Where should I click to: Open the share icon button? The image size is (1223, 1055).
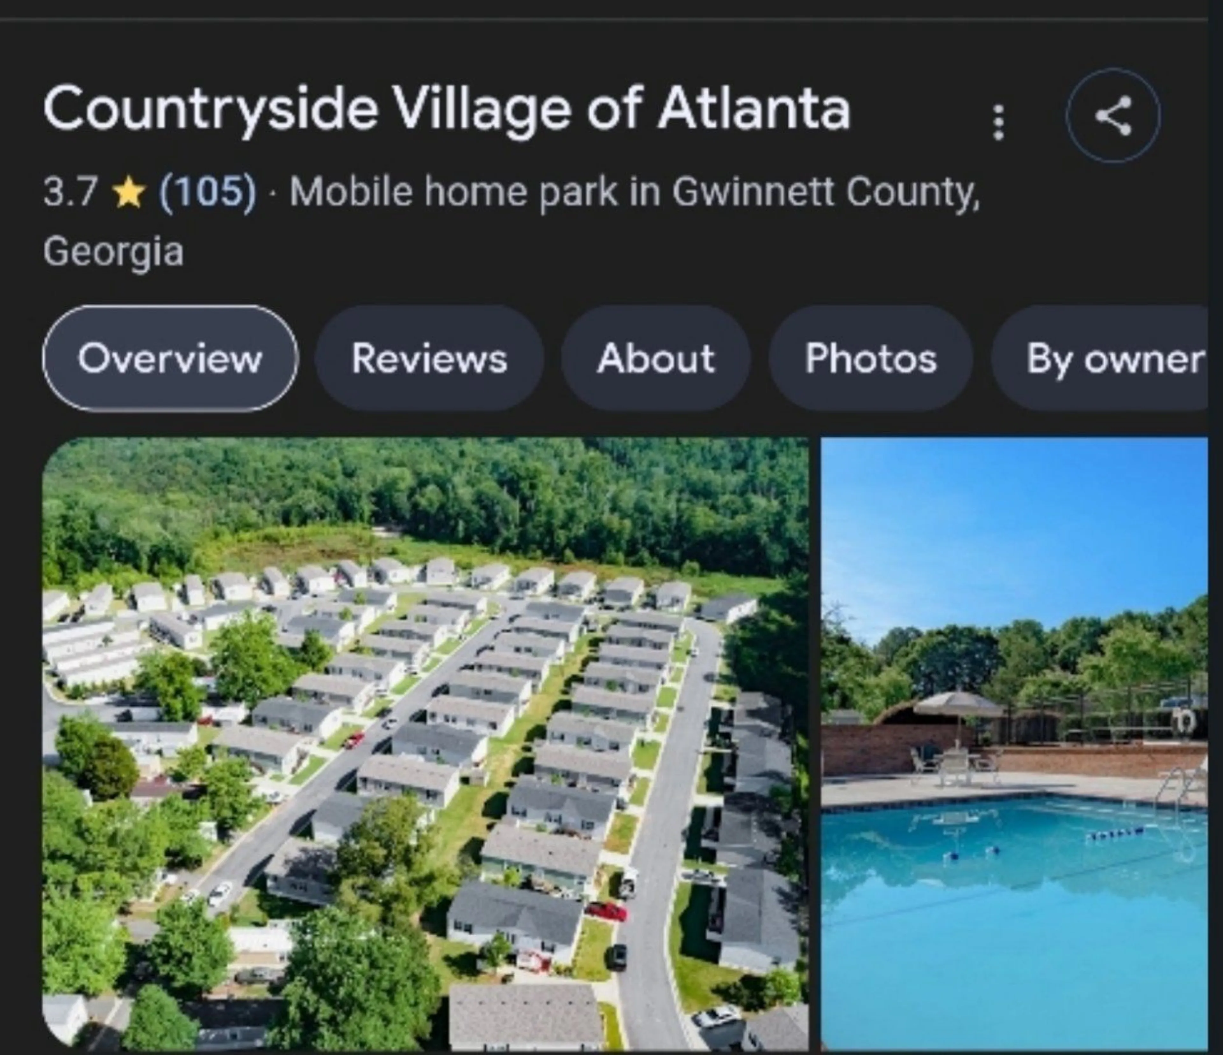point(1112,116)
